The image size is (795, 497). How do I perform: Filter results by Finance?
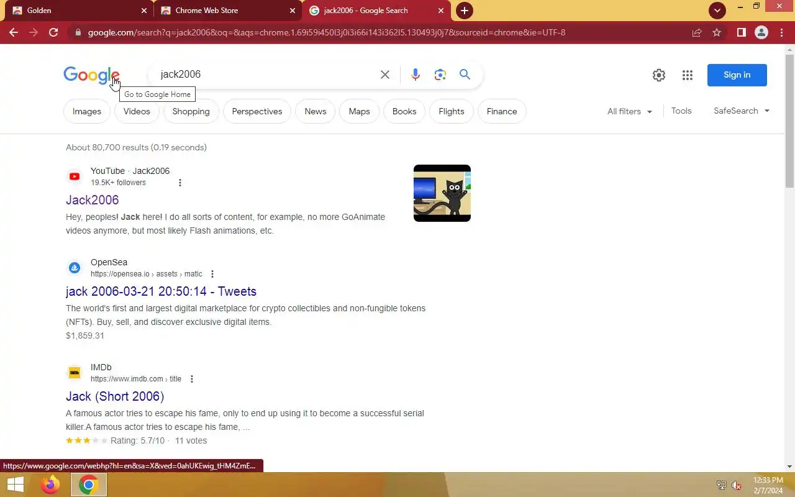502,111
